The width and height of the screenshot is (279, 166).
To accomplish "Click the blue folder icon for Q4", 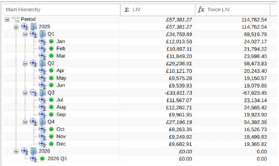I will (43, 122).
